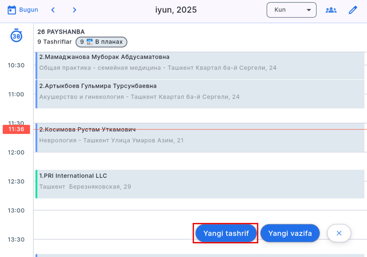
Task: Click the calendar icon in В планах chip
Action: pyautogui.click(x=89, y=42)
